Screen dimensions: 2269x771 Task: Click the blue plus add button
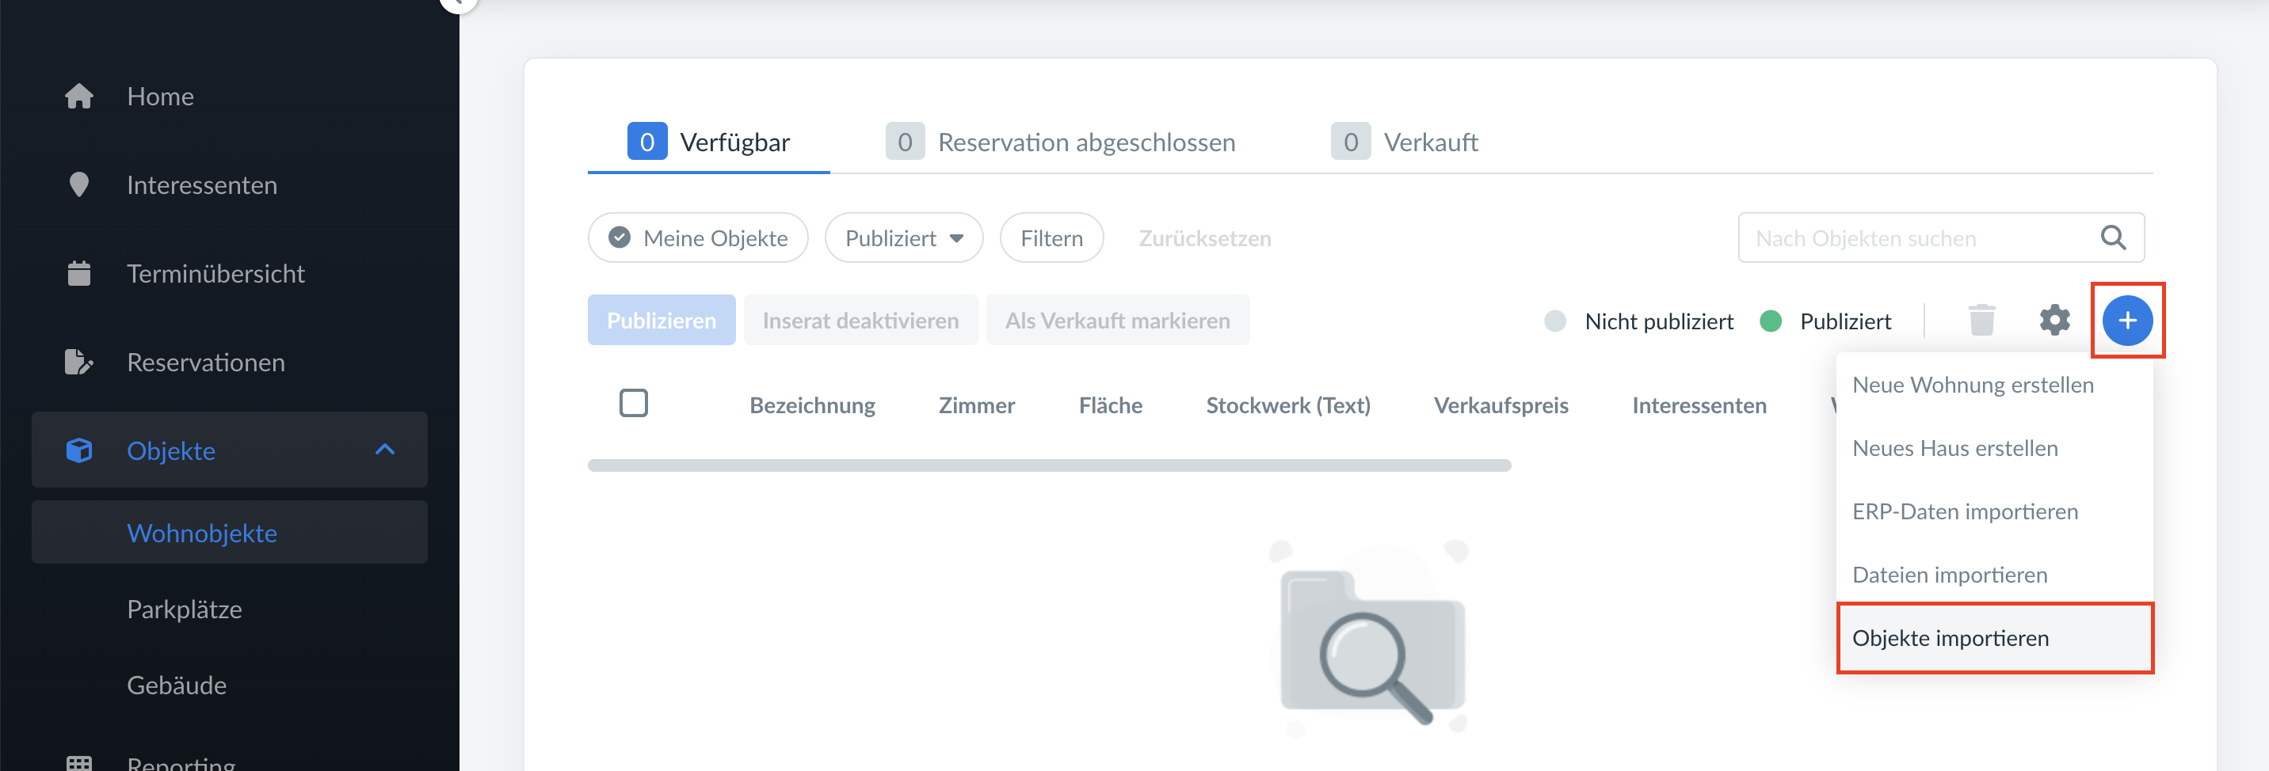[2127, 321]
